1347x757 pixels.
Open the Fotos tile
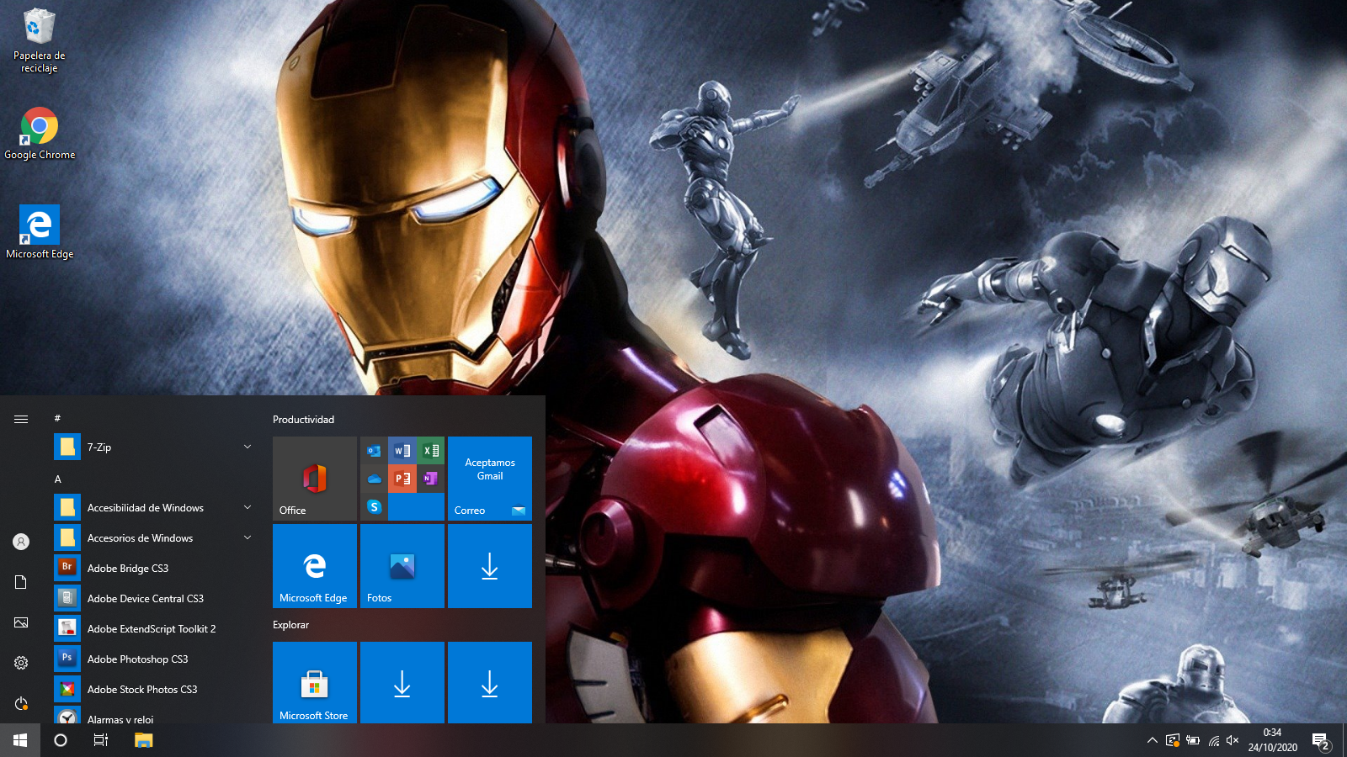point(402,566)
